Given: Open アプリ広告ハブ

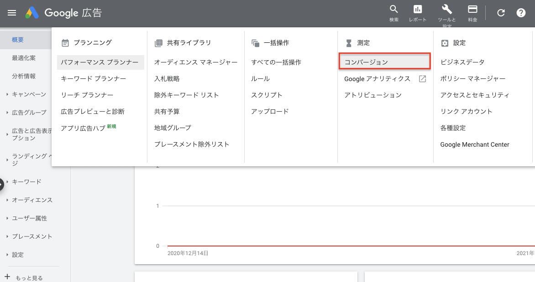Looking at the screenshot, I should point(83,128).
